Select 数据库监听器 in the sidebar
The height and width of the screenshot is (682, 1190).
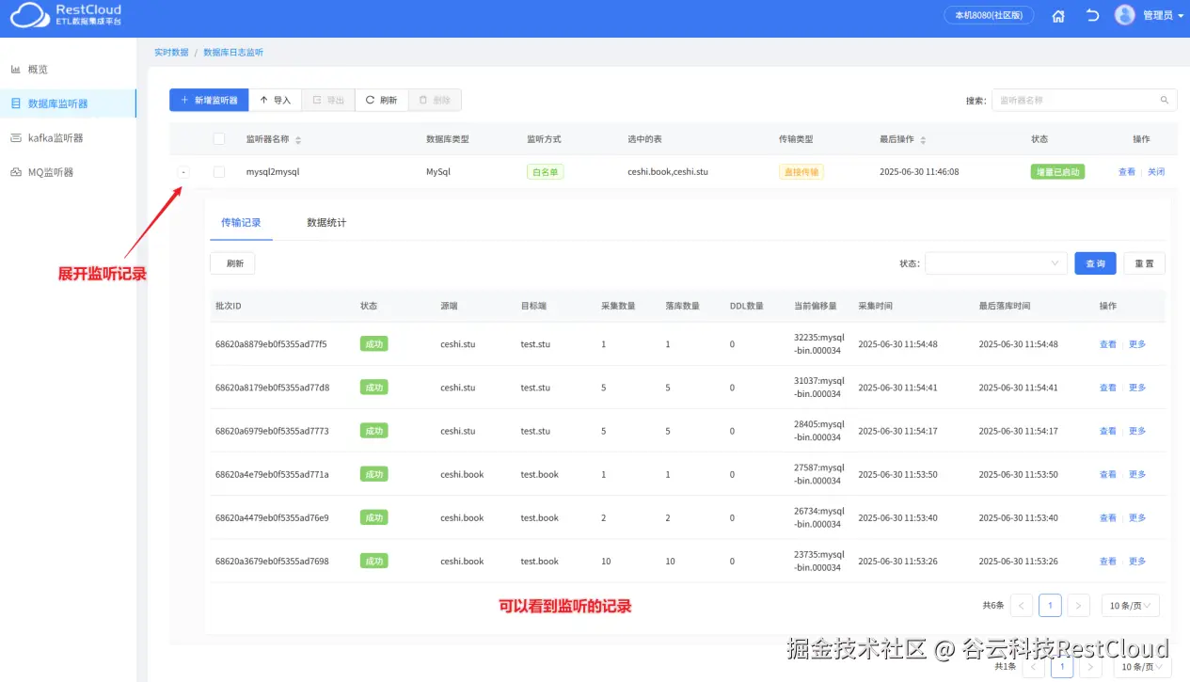click(x=68, y=103)
